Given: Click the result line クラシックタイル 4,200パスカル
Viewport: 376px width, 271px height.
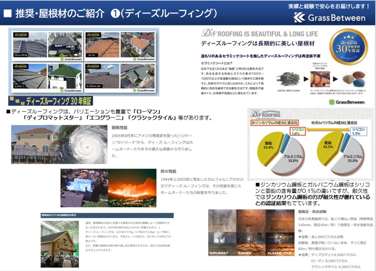Looking at the screenshot, I should coord(336,267).
